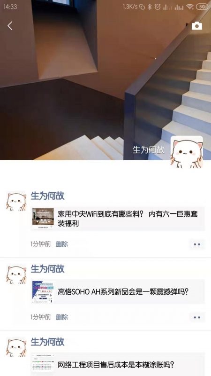
Task: Open more options for the SOHO AH post
Action: 197,317
